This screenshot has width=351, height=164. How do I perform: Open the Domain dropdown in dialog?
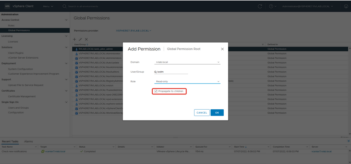pos(187,62)
